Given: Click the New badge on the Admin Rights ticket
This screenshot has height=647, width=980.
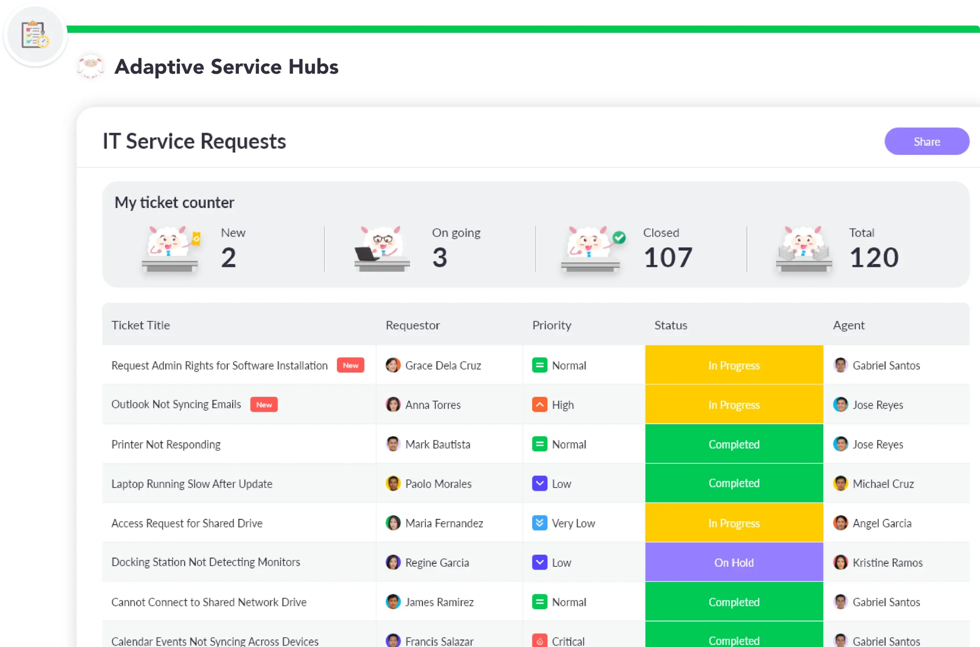Looking at the screenshot, I should click(350, 365).
